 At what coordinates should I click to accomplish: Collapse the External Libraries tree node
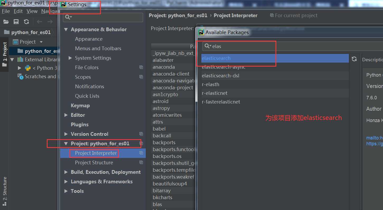click(x=12, y=59)
